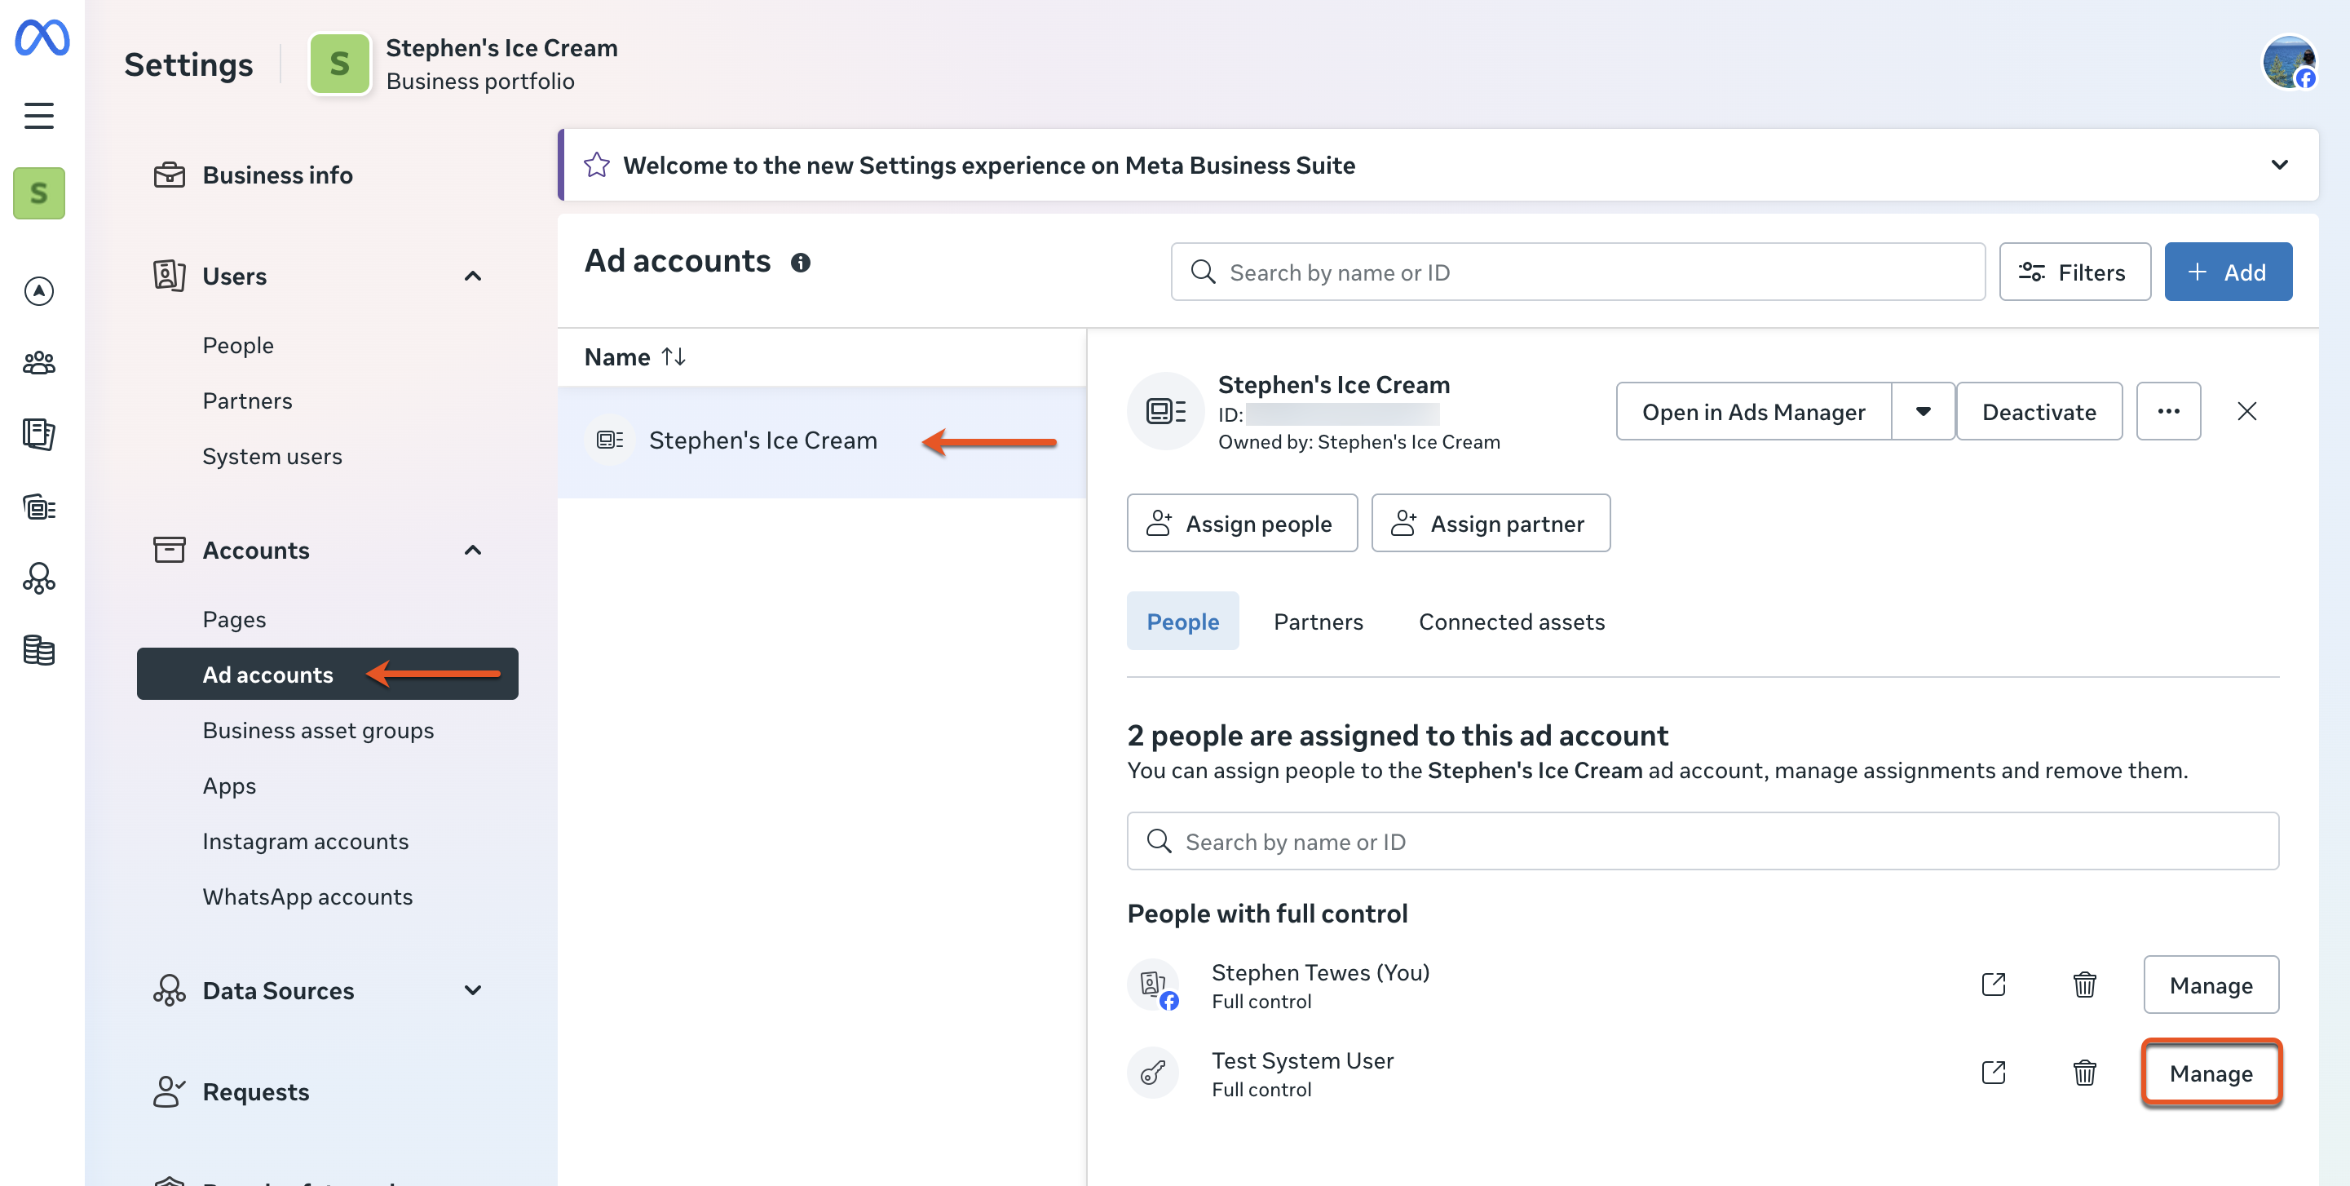Click the Ad accounts info icon
The height and width of the screenshot is (1186, 2350).
tap(800, 263)
